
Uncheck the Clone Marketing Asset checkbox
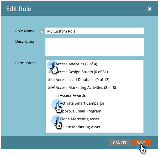click(x=57, y=119)
